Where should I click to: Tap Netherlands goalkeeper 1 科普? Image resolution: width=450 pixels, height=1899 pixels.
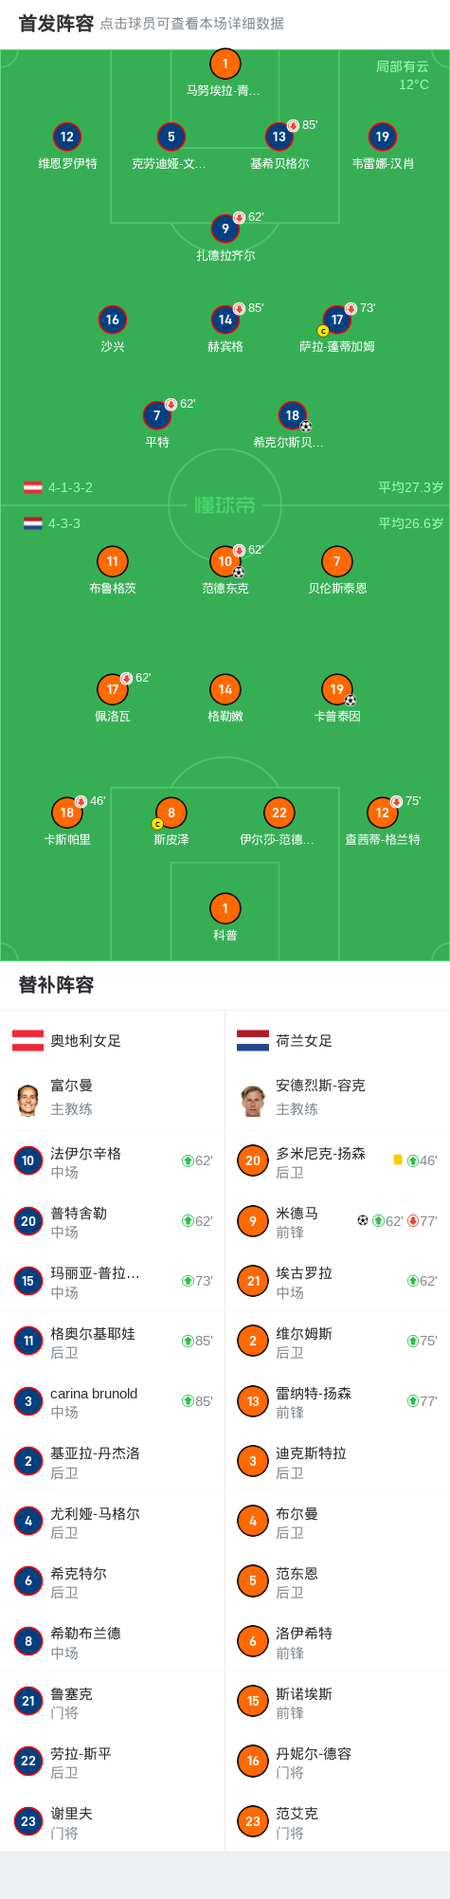(x=225, y=909)
